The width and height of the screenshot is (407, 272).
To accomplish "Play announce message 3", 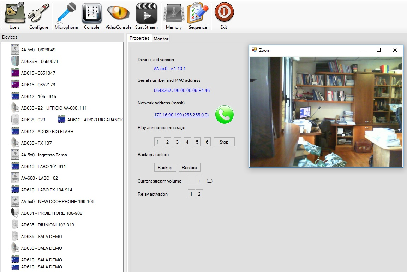I will 177,142.
